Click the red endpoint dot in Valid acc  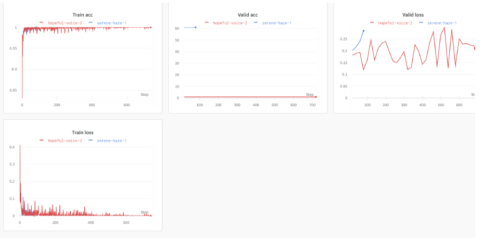pyautogui.click(x=315, y=97)
